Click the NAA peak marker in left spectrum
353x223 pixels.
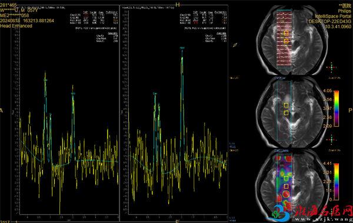[x=73, y=93]
